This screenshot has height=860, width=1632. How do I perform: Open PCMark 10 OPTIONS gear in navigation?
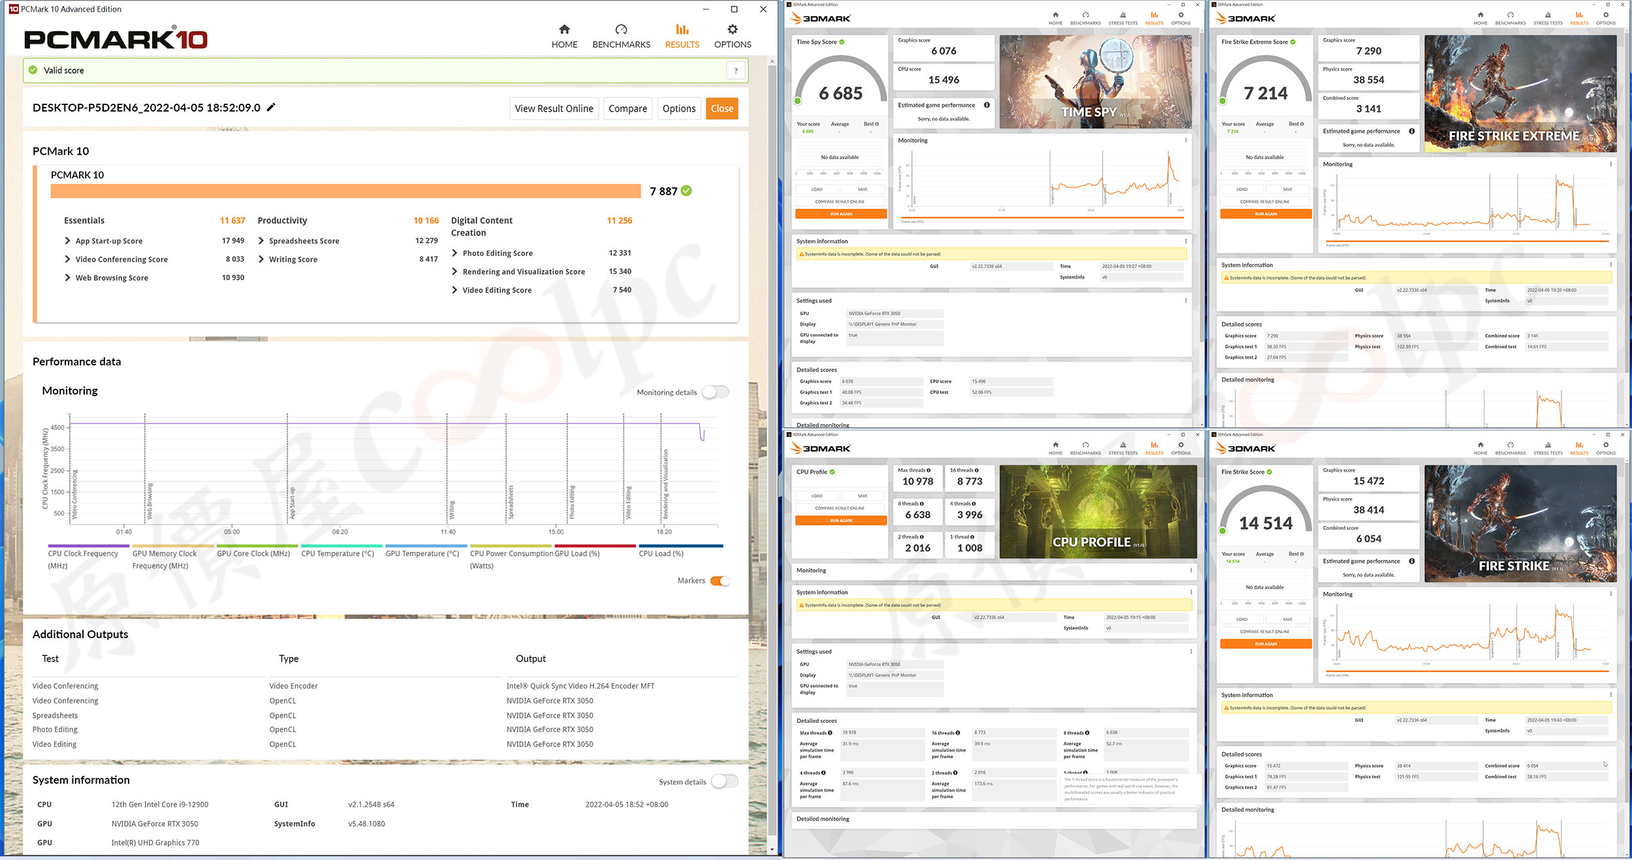[732, 37]
